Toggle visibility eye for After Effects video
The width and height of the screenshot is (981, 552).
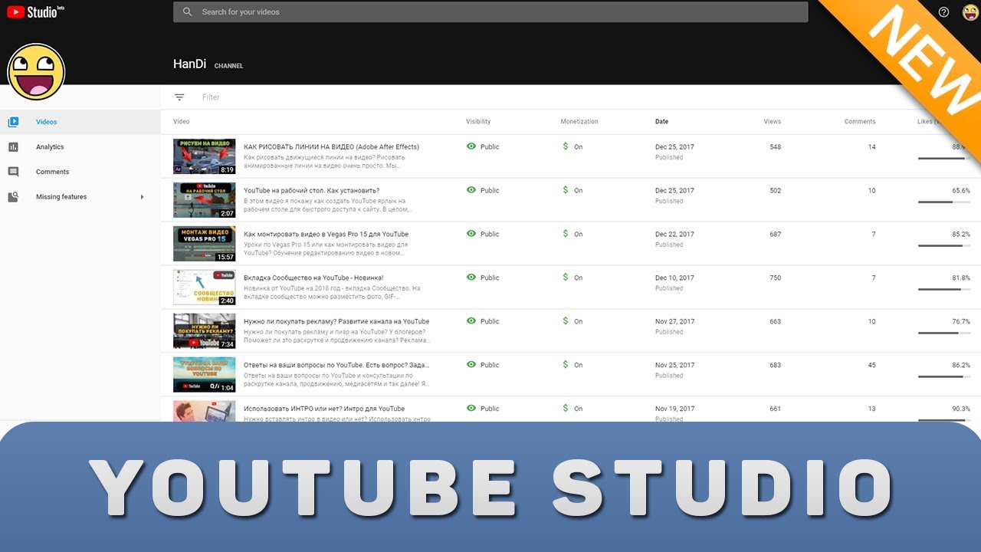point(471,146)
